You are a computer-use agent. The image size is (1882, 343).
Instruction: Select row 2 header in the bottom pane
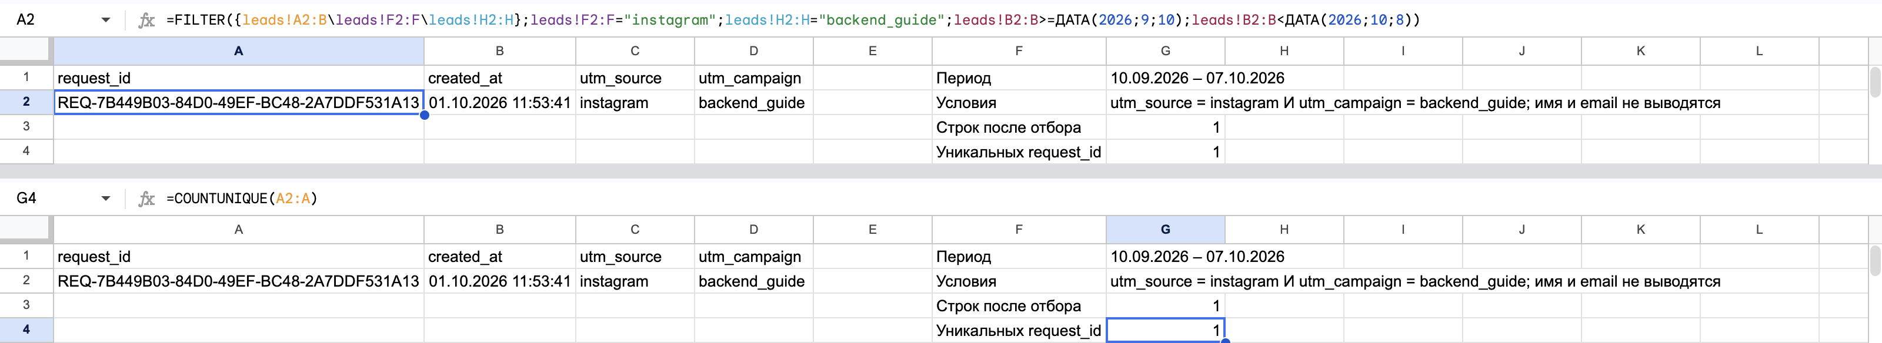tap(26, 281)
